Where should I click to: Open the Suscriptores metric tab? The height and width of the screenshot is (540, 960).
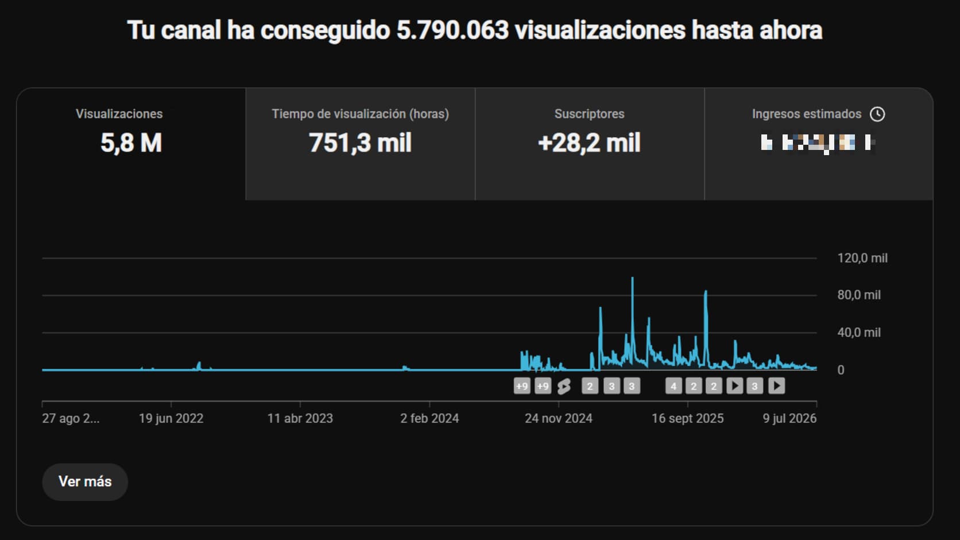(x=590, y=144)
